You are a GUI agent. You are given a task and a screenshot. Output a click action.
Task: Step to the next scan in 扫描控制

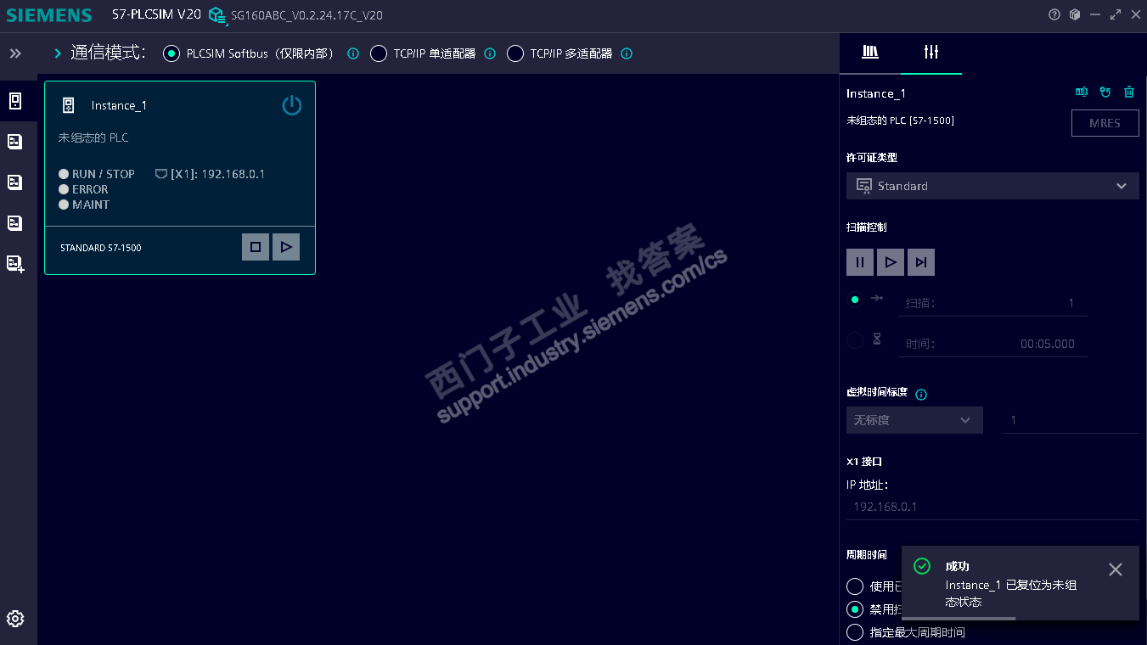(921, 262)
